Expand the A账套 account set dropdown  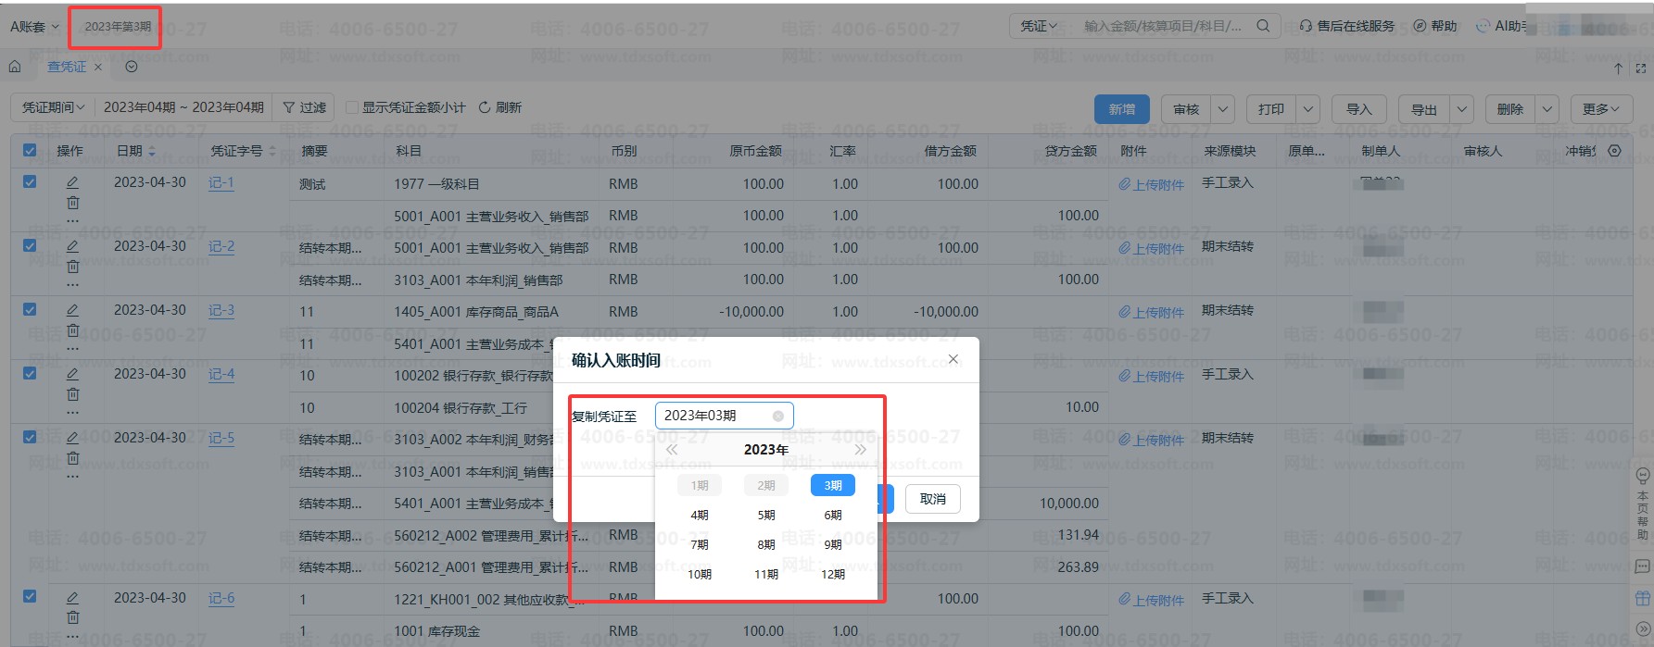34,27
